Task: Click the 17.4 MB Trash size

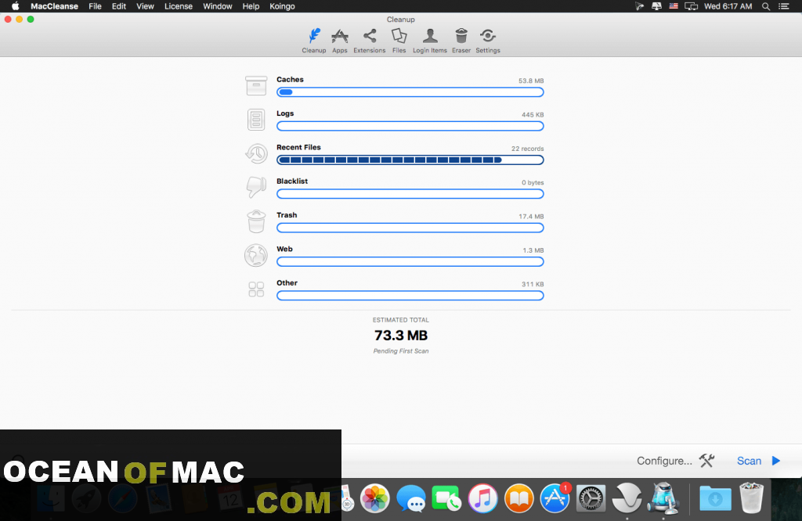Action: coord(531,217)
